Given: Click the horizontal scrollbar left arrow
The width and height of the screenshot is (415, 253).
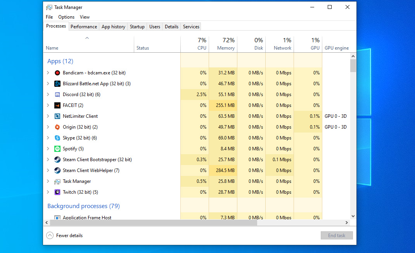Looking at the screenshot, I should coord(47,223).
